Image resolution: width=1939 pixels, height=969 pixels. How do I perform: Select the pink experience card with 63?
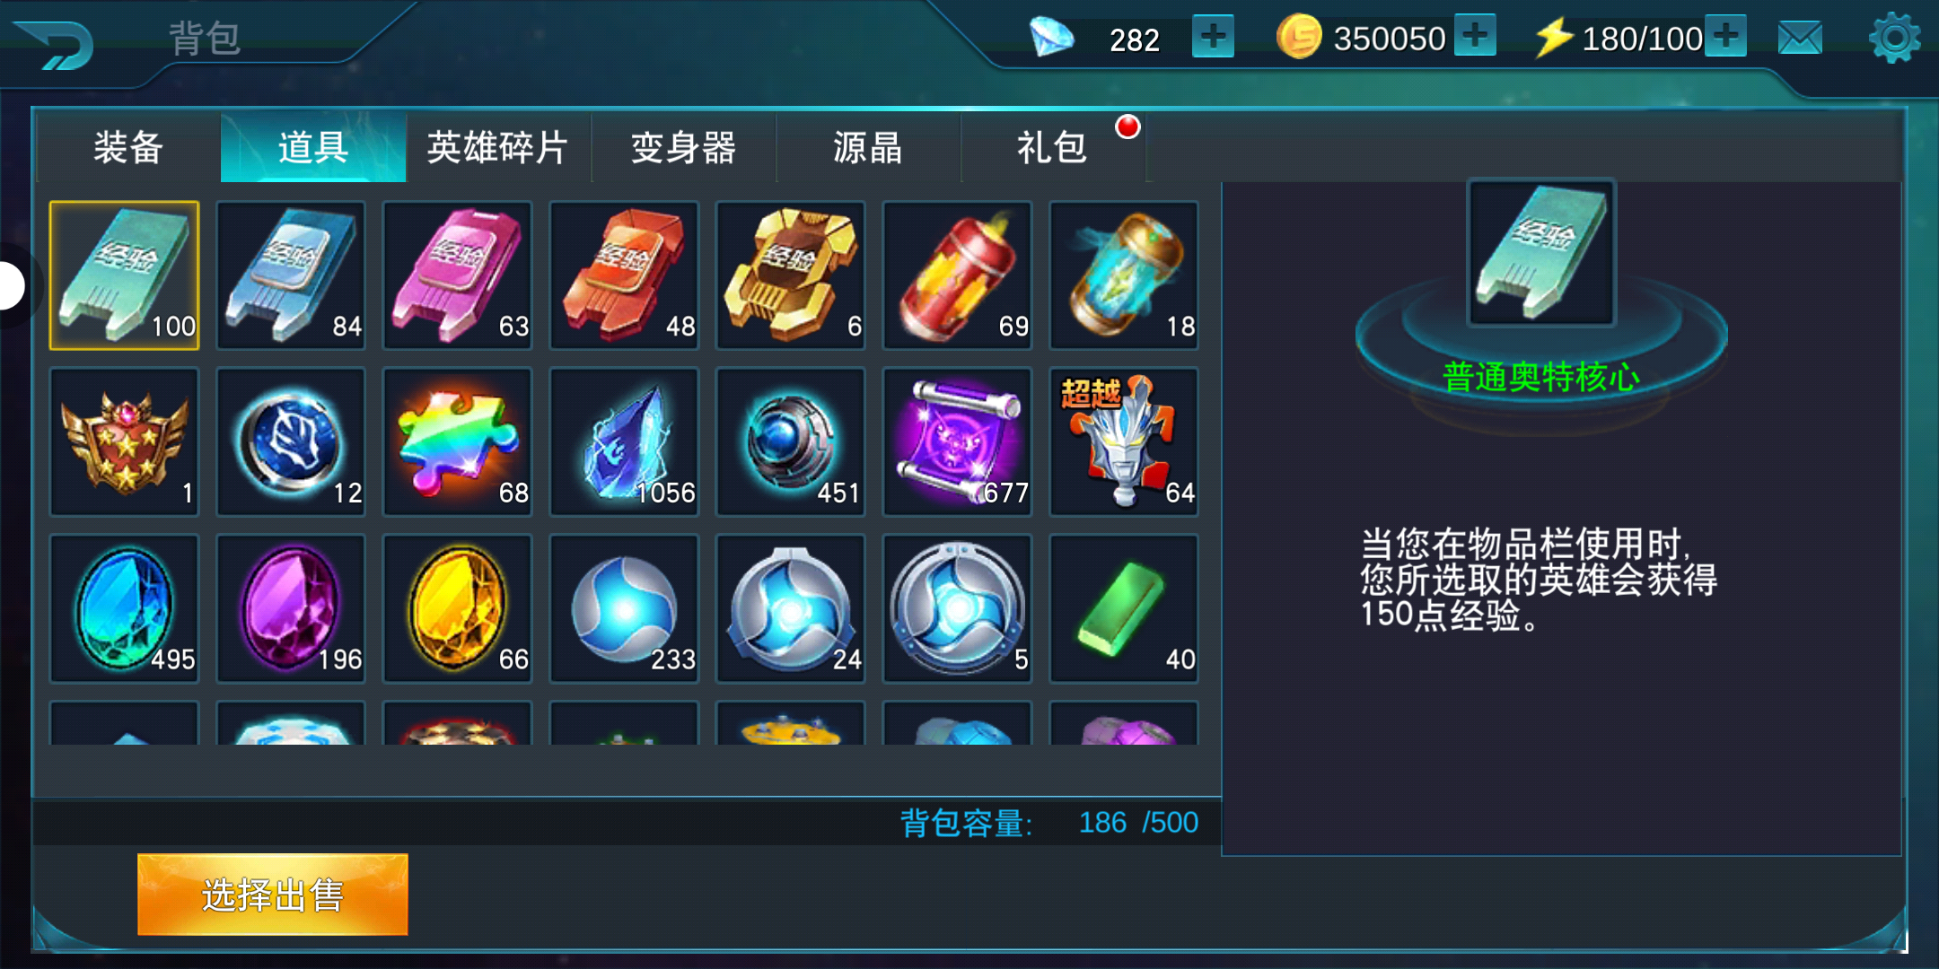[458, 275]
